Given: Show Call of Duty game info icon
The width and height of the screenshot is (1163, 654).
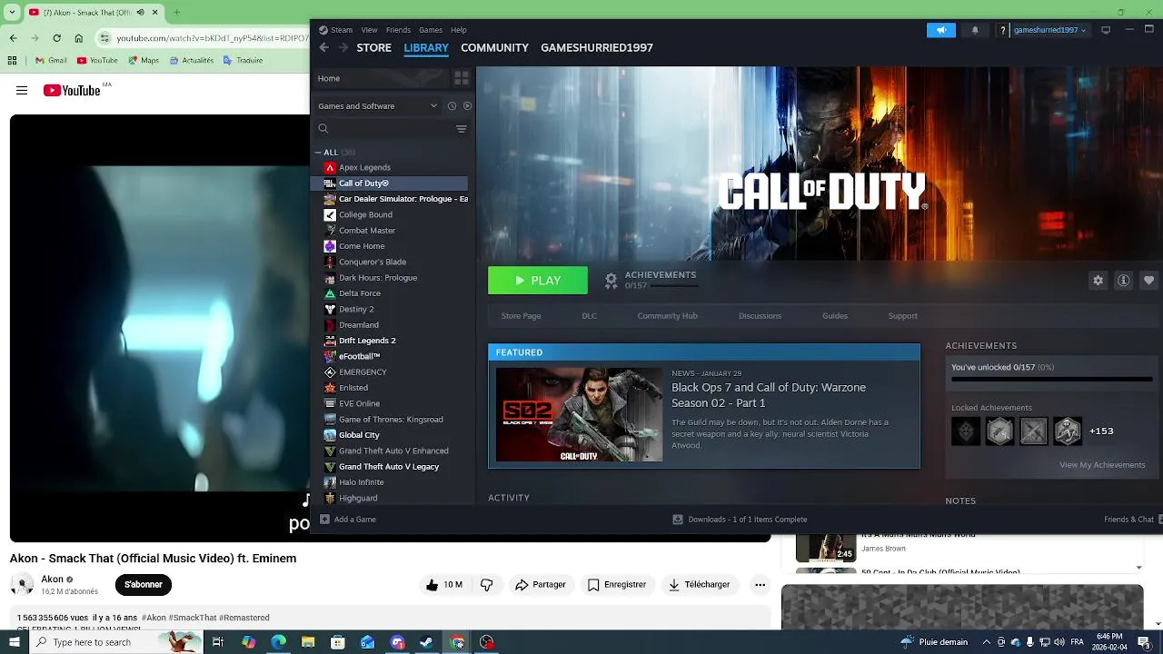Looking at the screenshot, I should [x=1123, y=281].
